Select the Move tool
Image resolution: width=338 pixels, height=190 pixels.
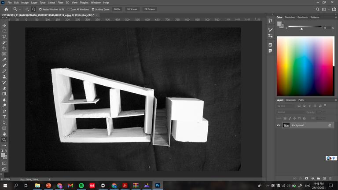coord(4,26)
